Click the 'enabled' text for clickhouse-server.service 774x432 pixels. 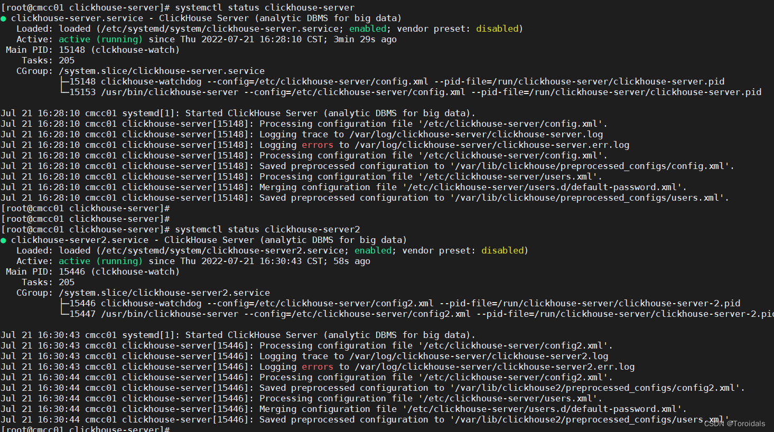368,29
